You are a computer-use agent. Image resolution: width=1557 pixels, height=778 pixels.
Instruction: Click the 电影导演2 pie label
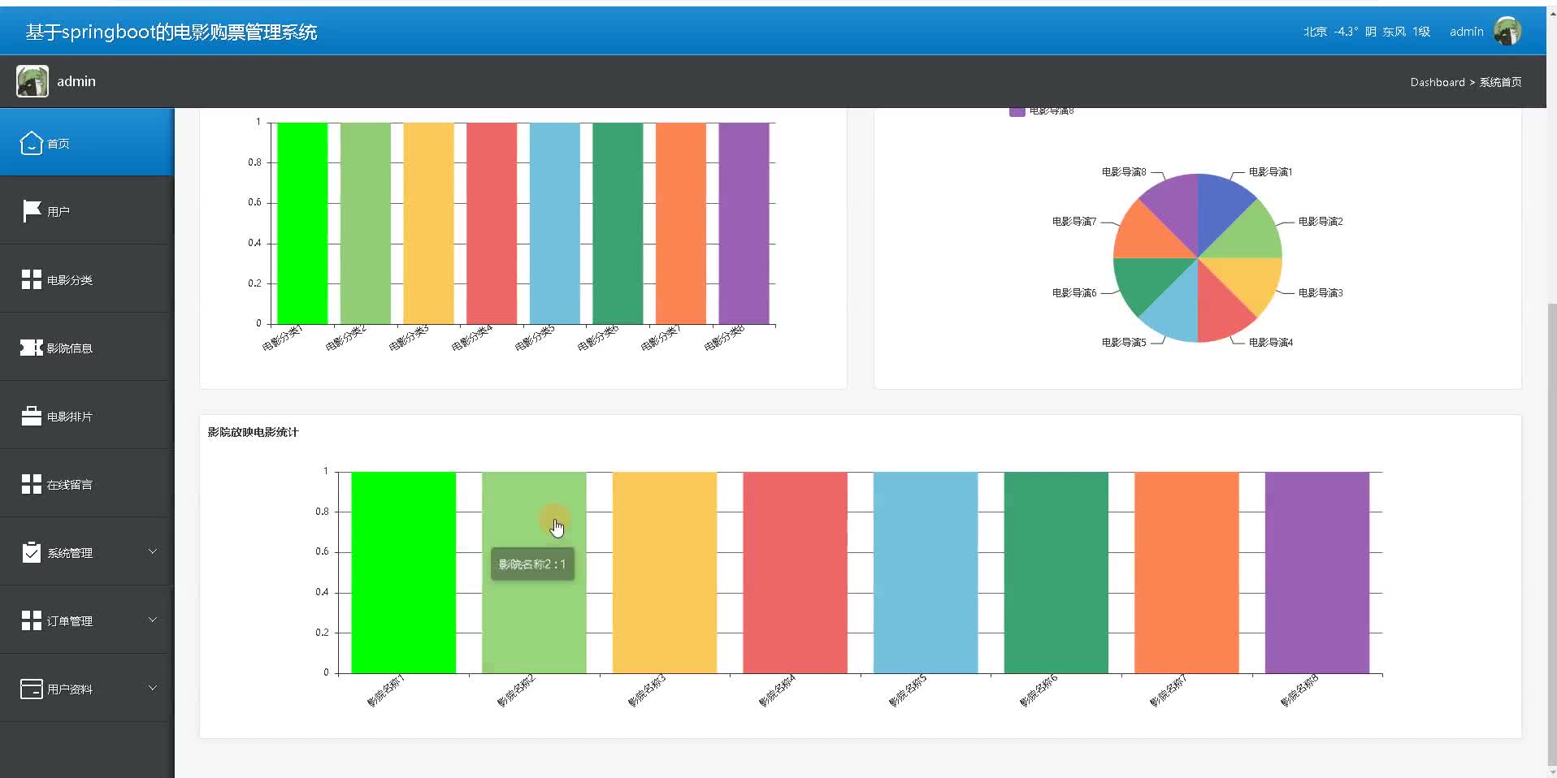tap(1321, 221)
